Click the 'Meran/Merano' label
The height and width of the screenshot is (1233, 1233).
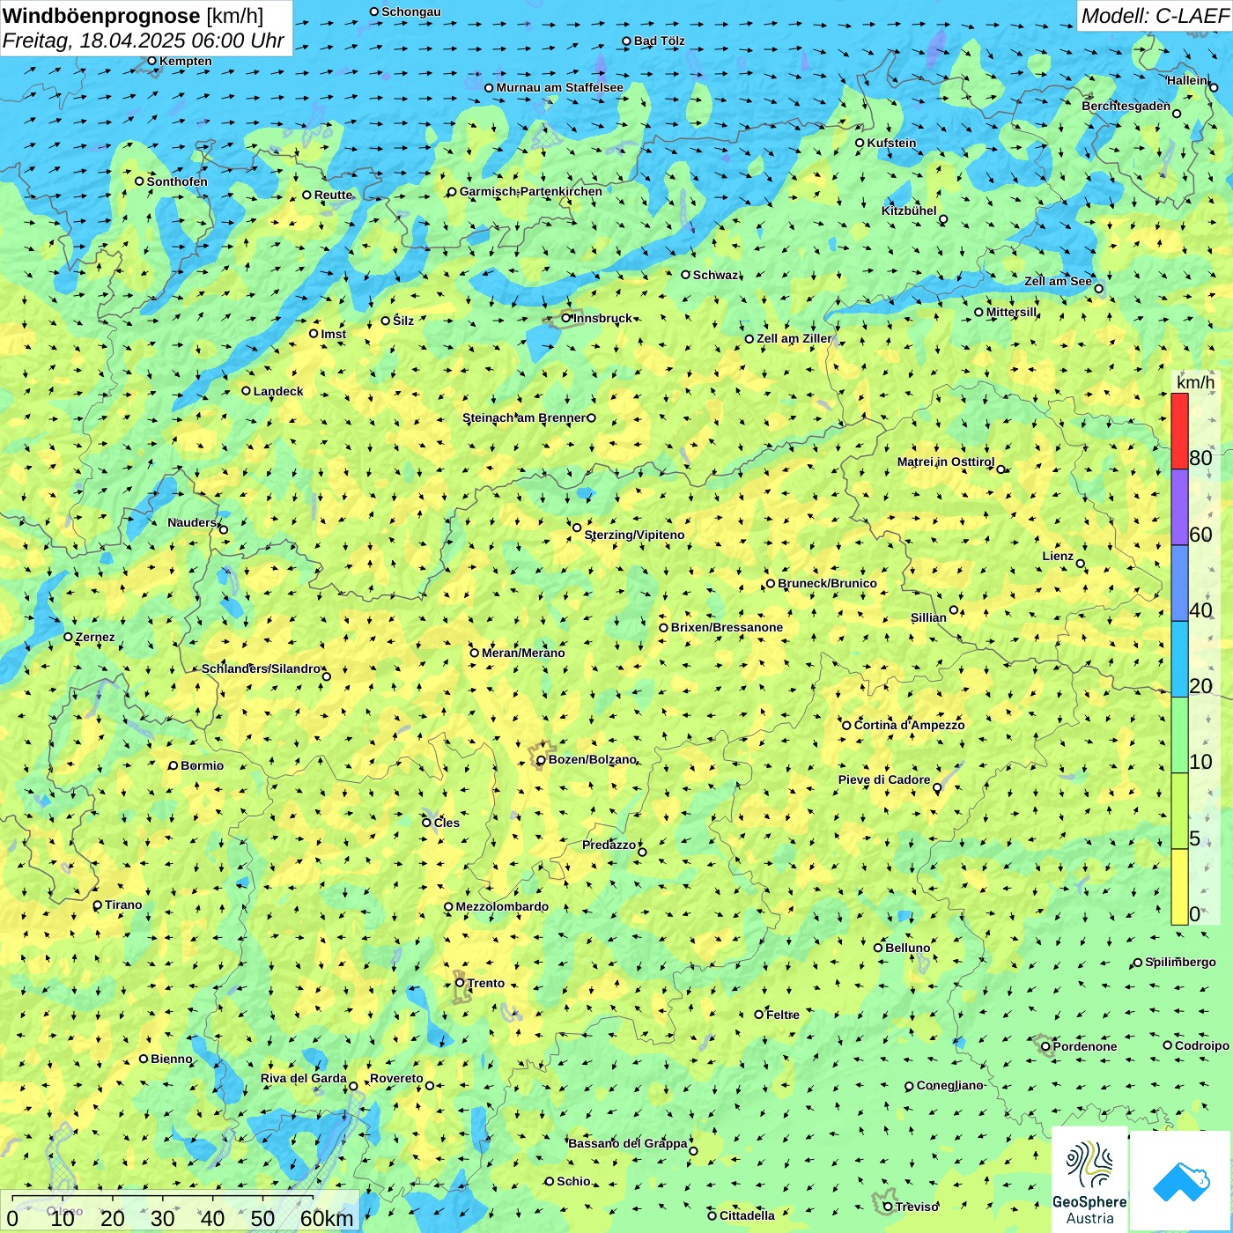[523, 653]
